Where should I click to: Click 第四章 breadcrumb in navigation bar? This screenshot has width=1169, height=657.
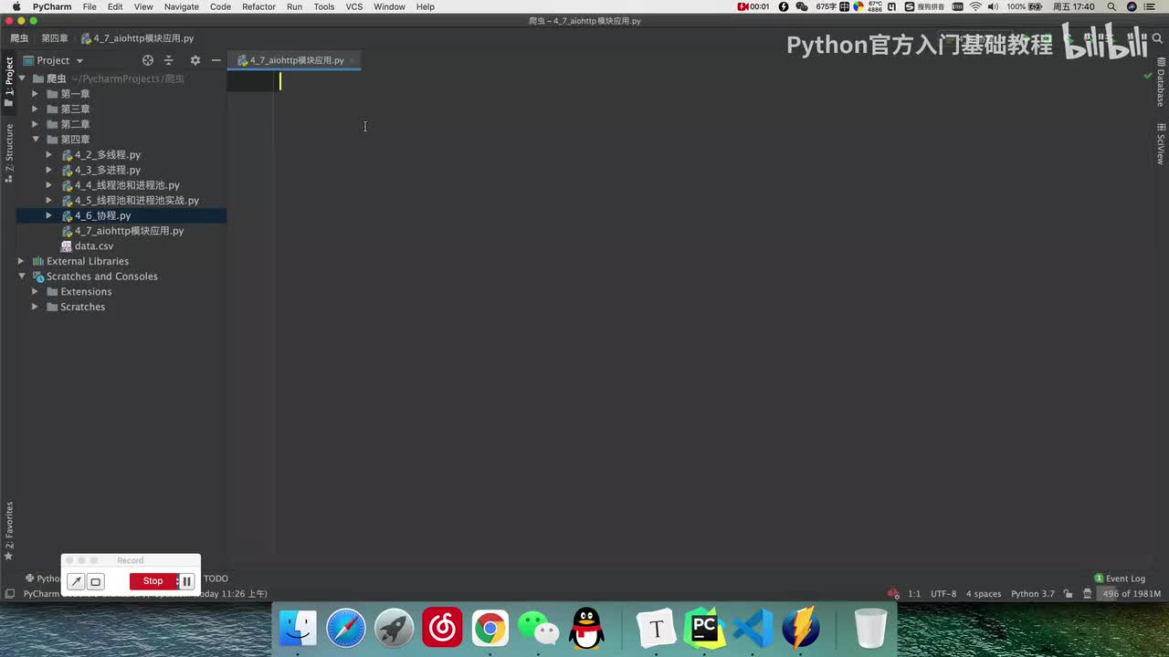coord(55,38)
